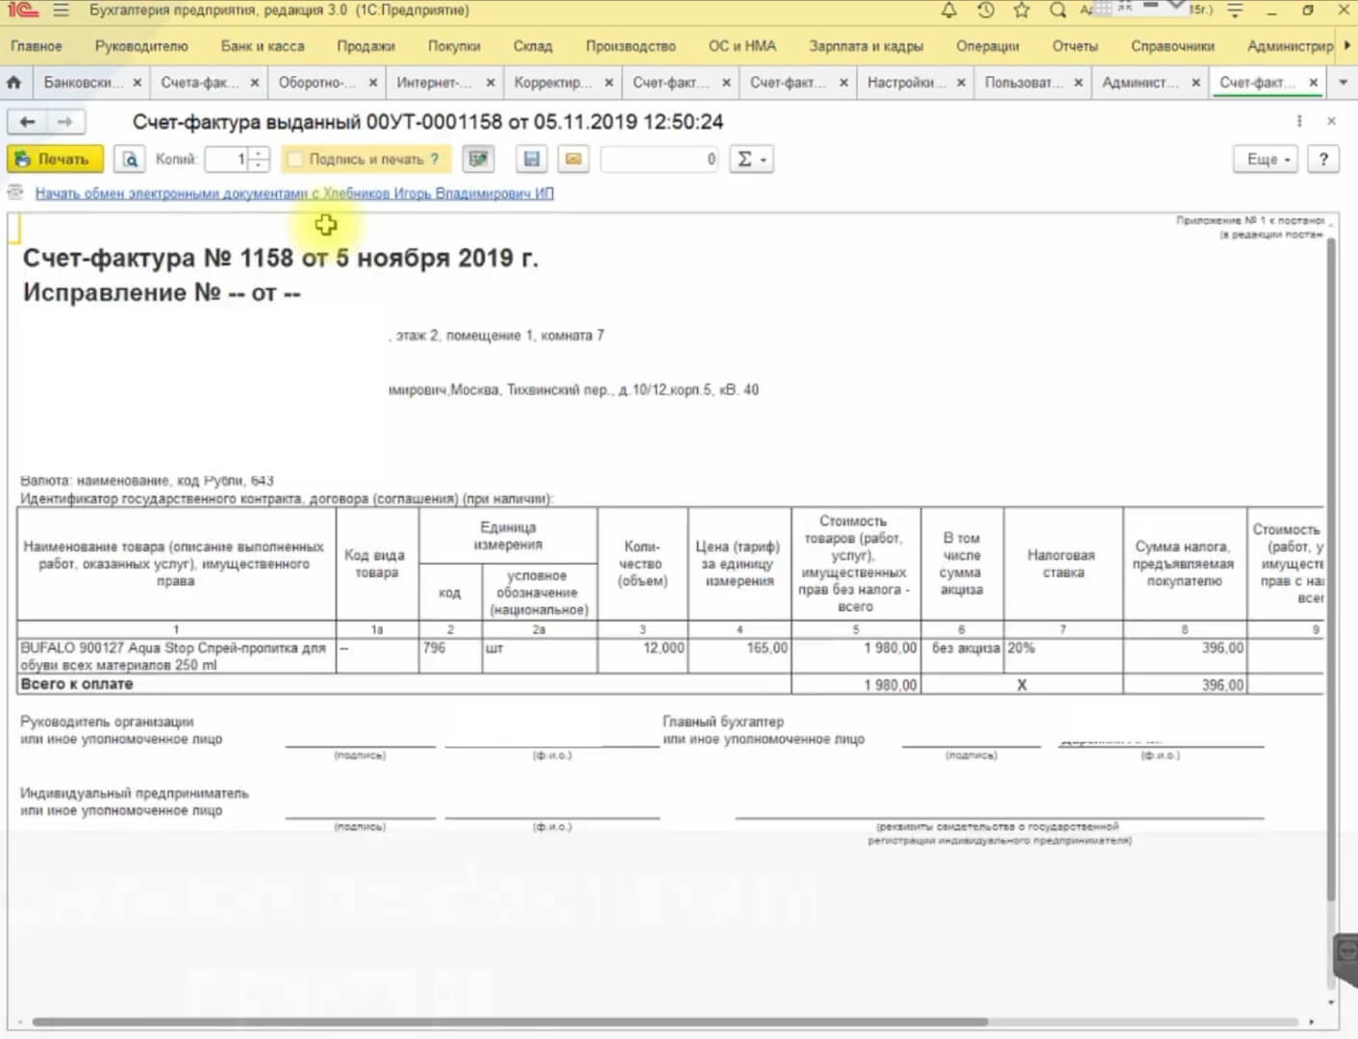The height and width of the screenshot is (1039, 1358).
Task: Open the Банк и касса section
Action: (x=263, y=46)
